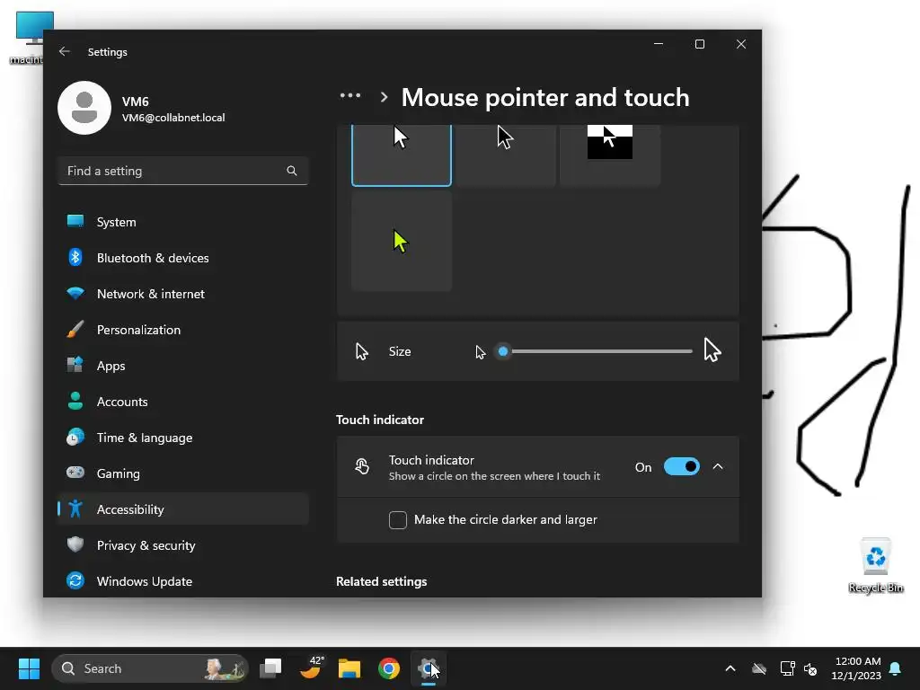The height and width of the screenshot is (690, 920).
Task: Open the clock showing 12:00 AM
Action: pyautogui.click(x=856, y=668)
